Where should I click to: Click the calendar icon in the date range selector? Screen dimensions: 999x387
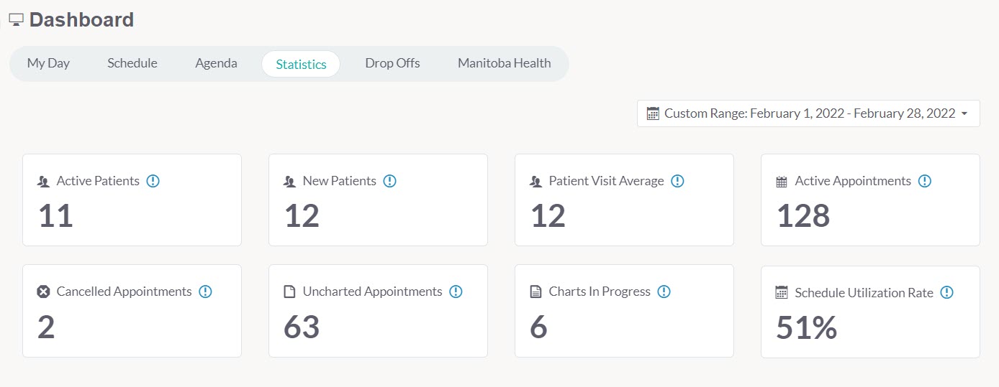(653, 113)
